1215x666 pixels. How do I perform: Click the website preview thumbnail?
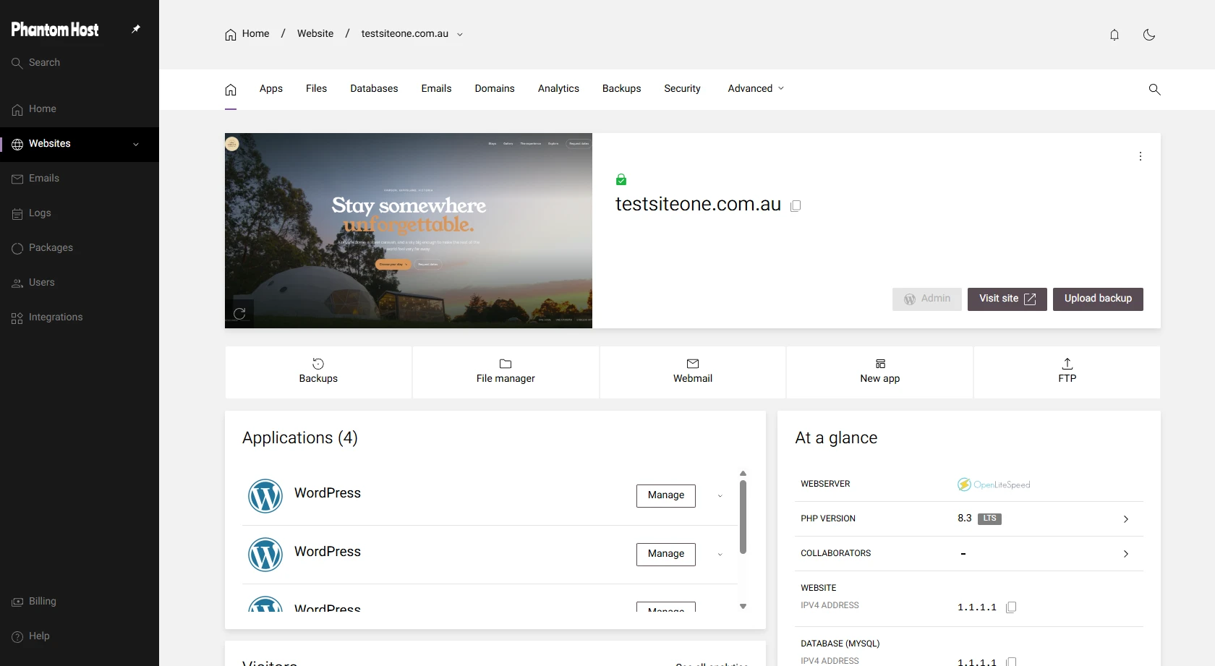click(409, 231)
